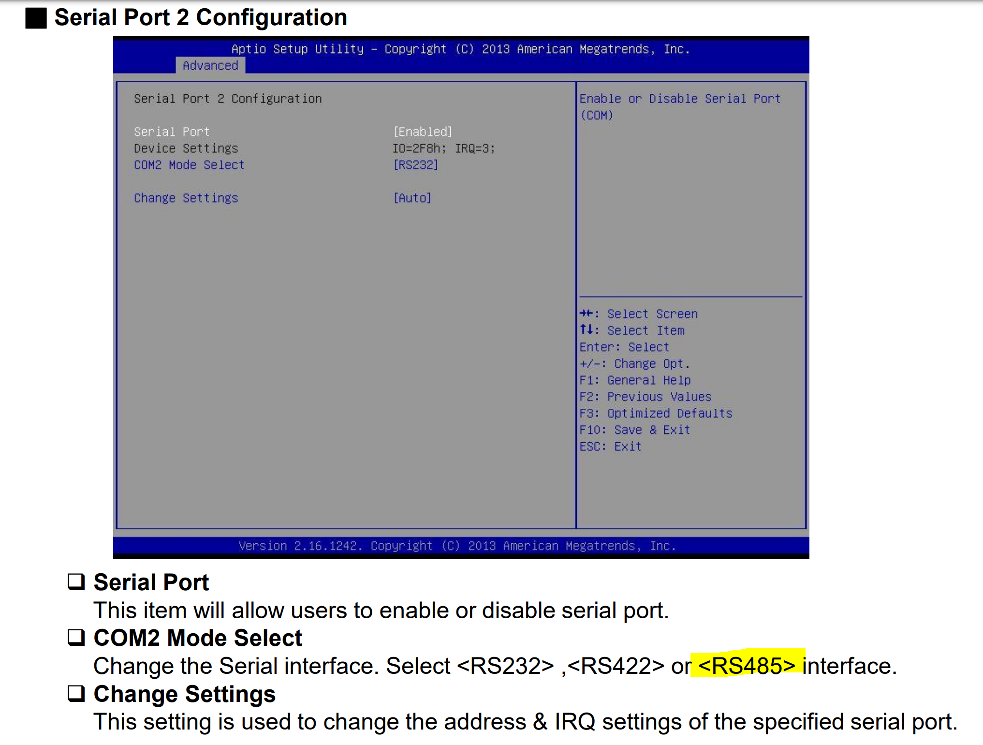Screen dimensions: 983x745
Task: Click the F1: General Help hint
Action: point(635,380)
